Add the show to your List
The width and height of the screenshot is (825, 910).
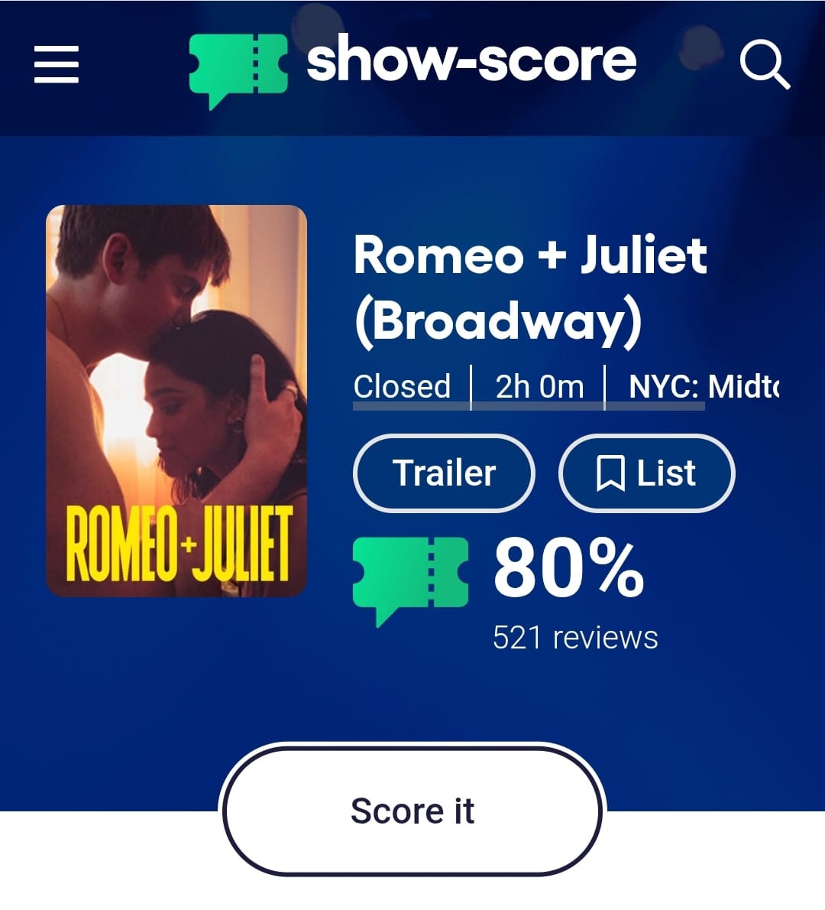coord(647,473)
